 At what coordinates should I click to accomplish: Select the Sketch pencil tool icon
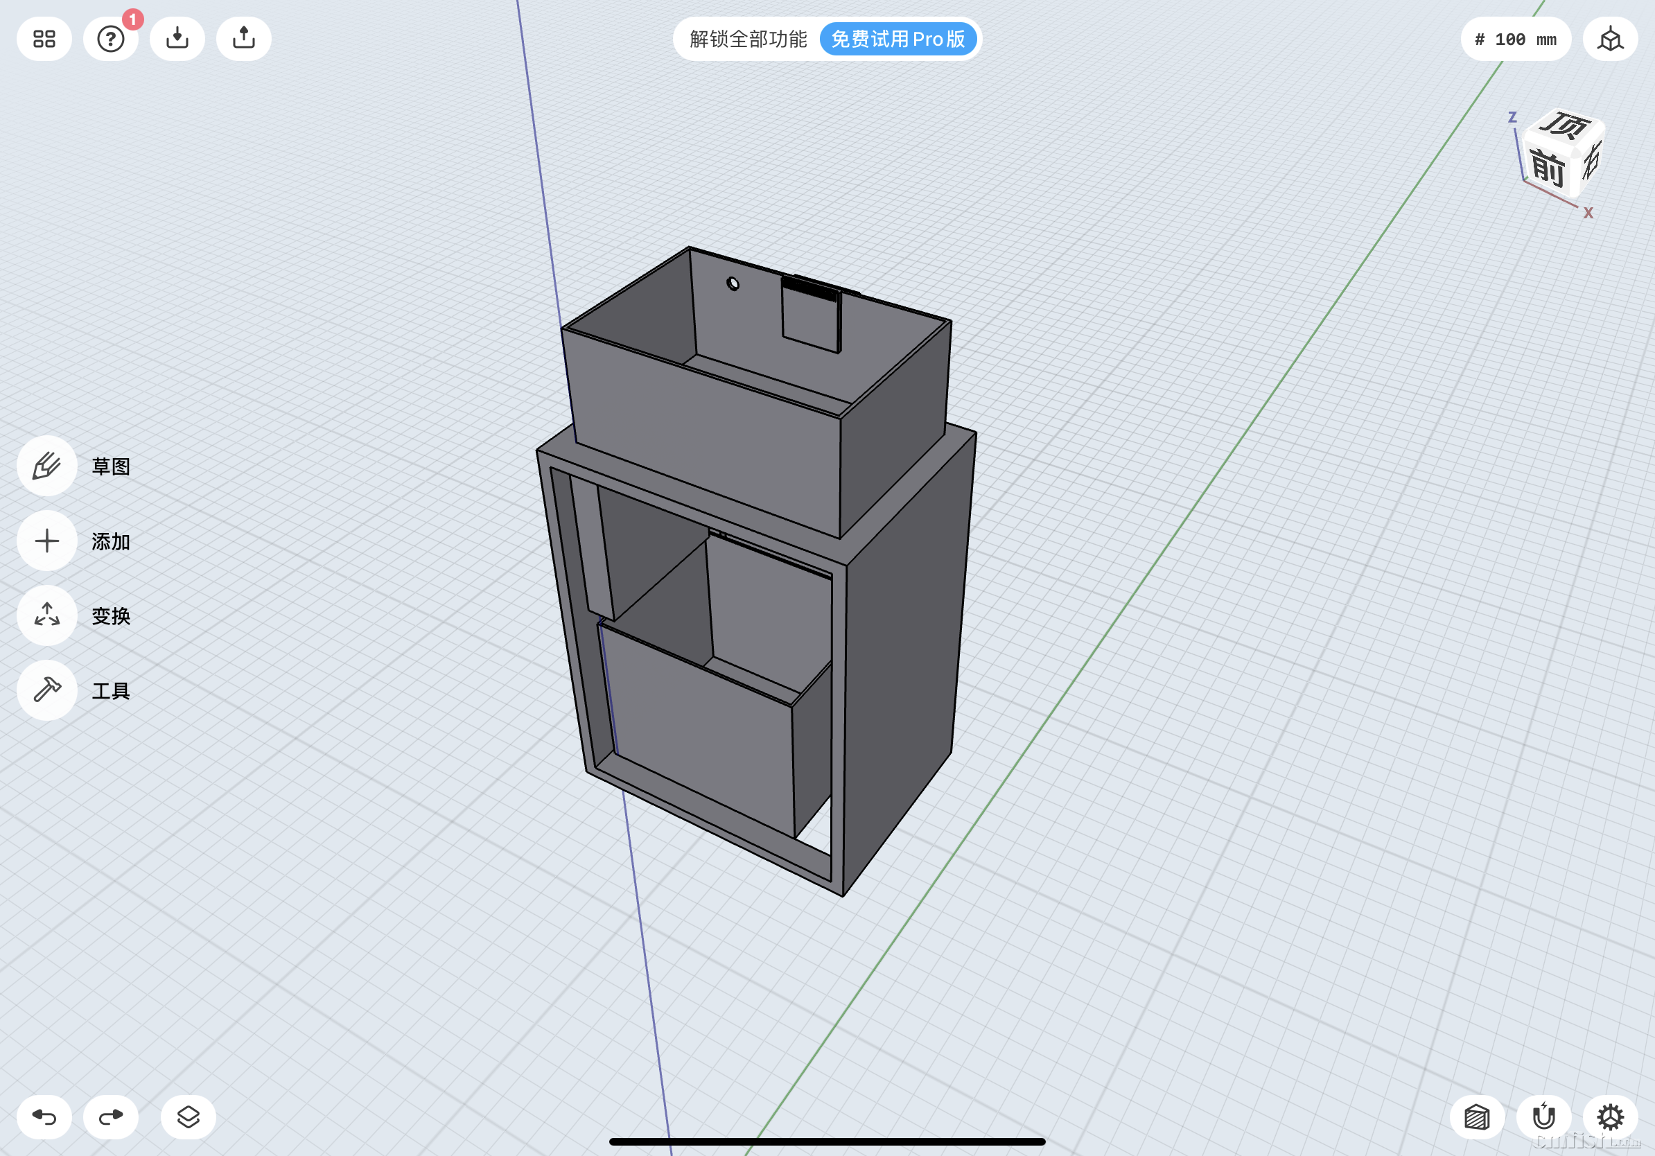pos(47,466)
